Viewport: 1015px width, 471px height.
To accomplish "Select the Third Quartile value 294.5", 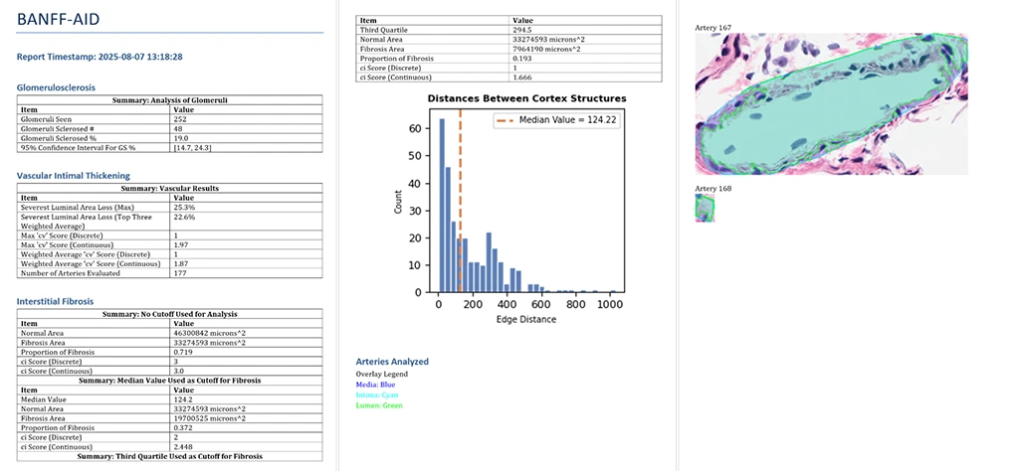I will [520, 30].
